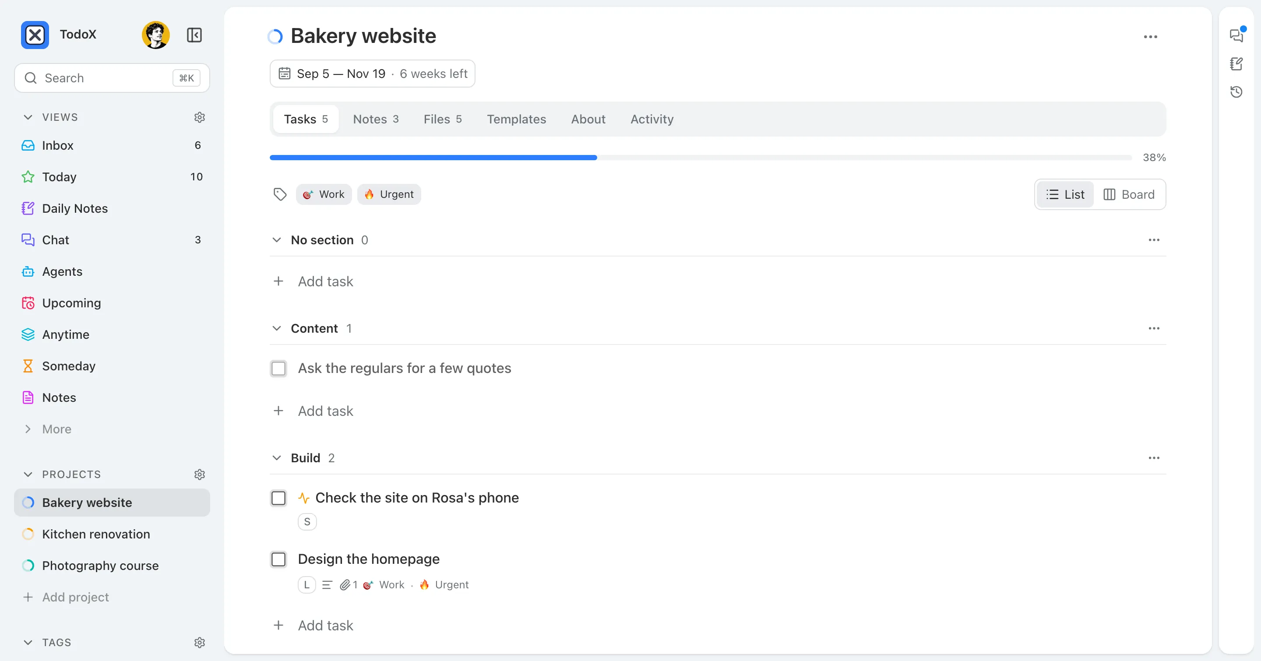Screen dimensions: 1261x661
Task: Check off Design the homepage
Action: (278, 559)
